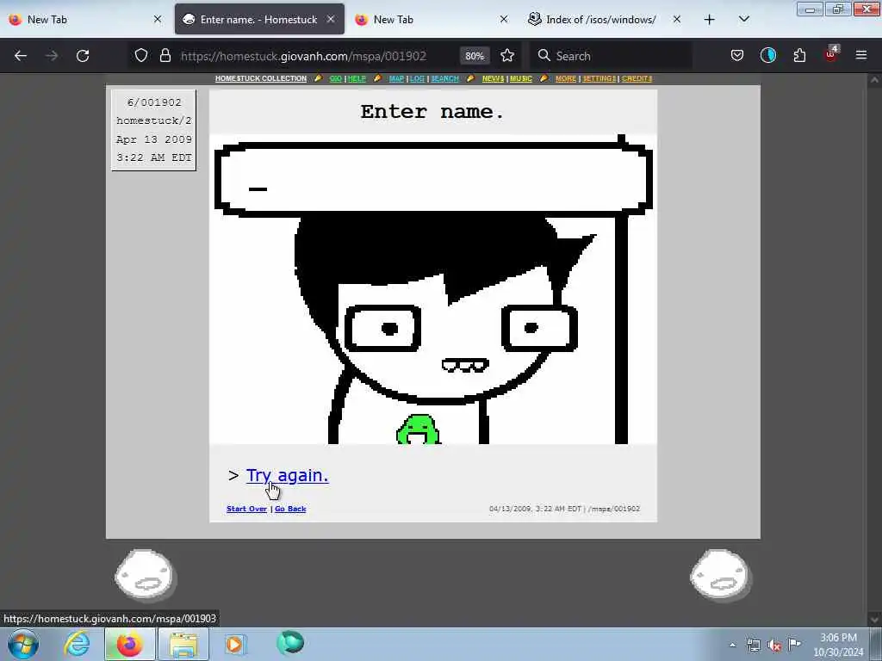Open the Action Center flag icon
882x661 pixels.
tap(794, 644)
